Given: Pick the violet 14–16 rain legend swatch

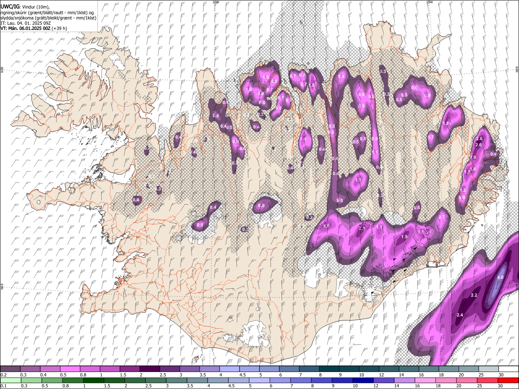Looking at the screenshot, I should pos(405,380).
